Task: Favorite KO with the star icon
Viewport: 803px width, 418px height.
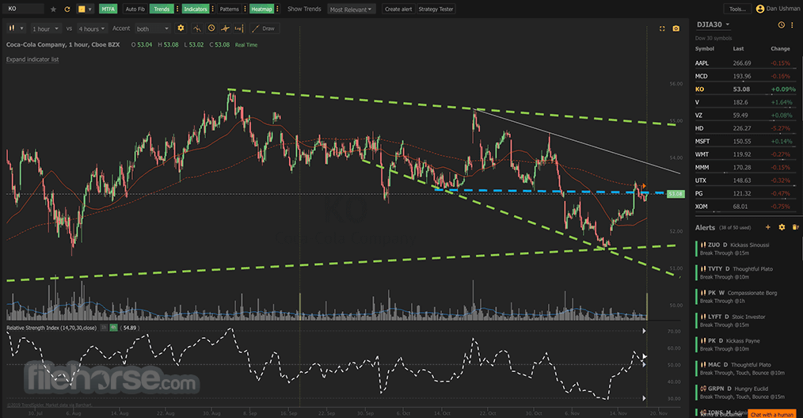Action: pyautogui.click(x=53, y=9)
